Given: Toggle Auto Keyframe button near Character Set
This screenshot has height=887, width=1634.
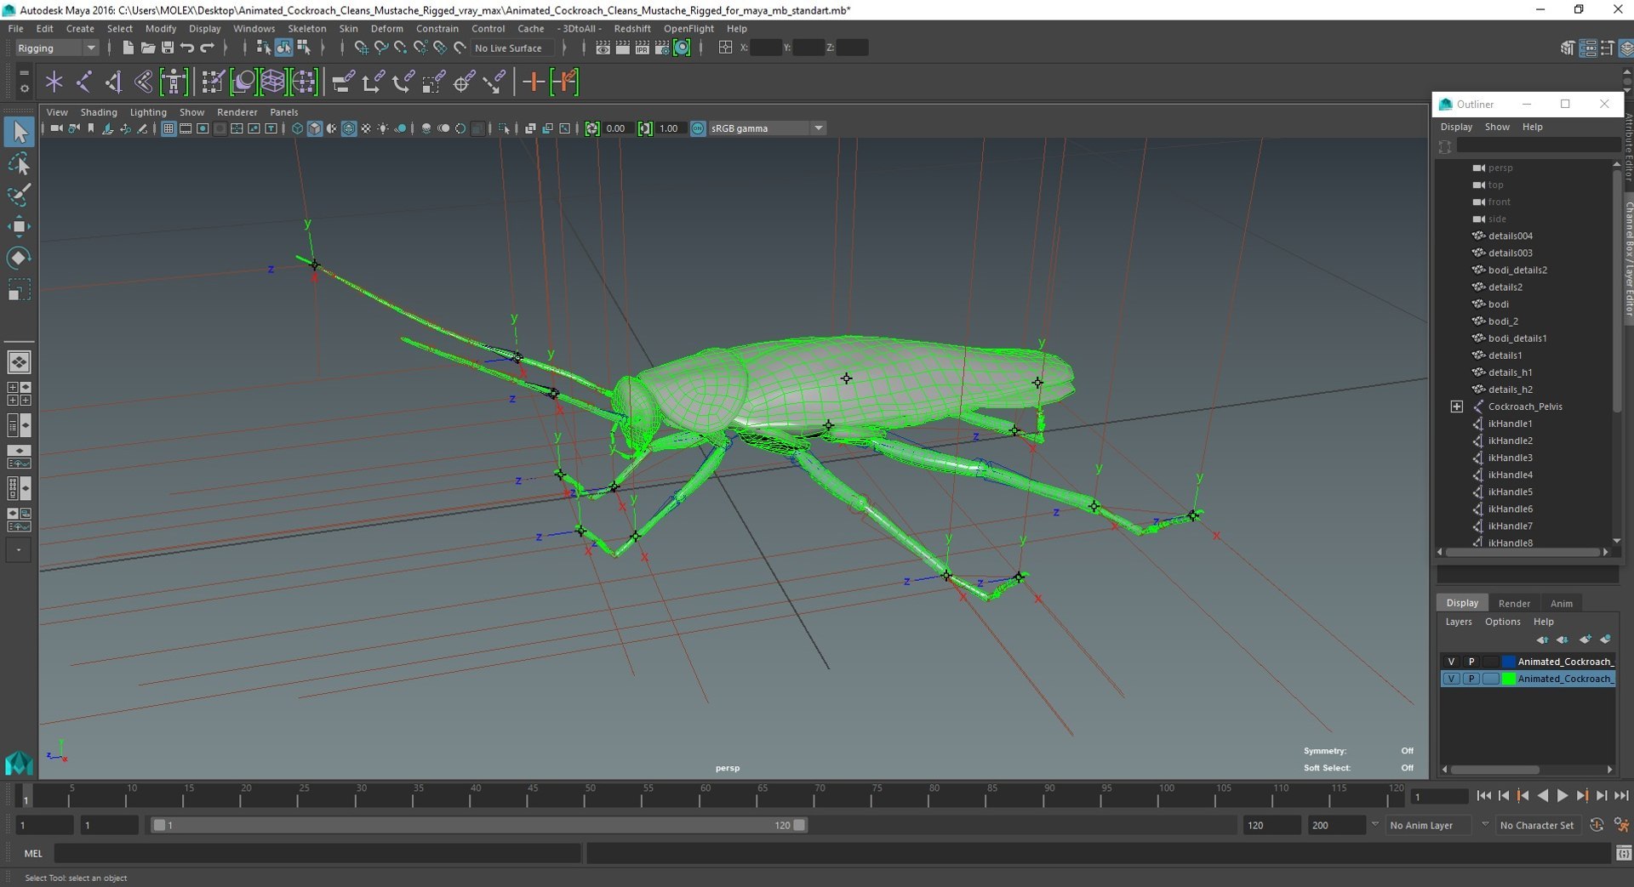Looking at the screenshot, I should coord(1597,825).
